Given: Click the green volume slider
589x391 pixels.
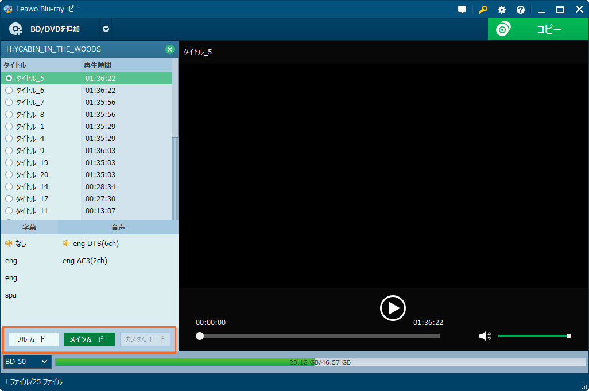Looking at the screenshot, I should point(534,336).
